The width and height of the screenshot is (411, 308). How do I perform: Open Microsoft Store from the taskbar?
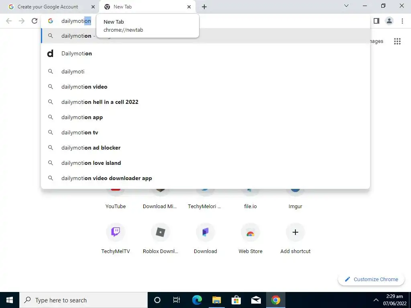236,300
